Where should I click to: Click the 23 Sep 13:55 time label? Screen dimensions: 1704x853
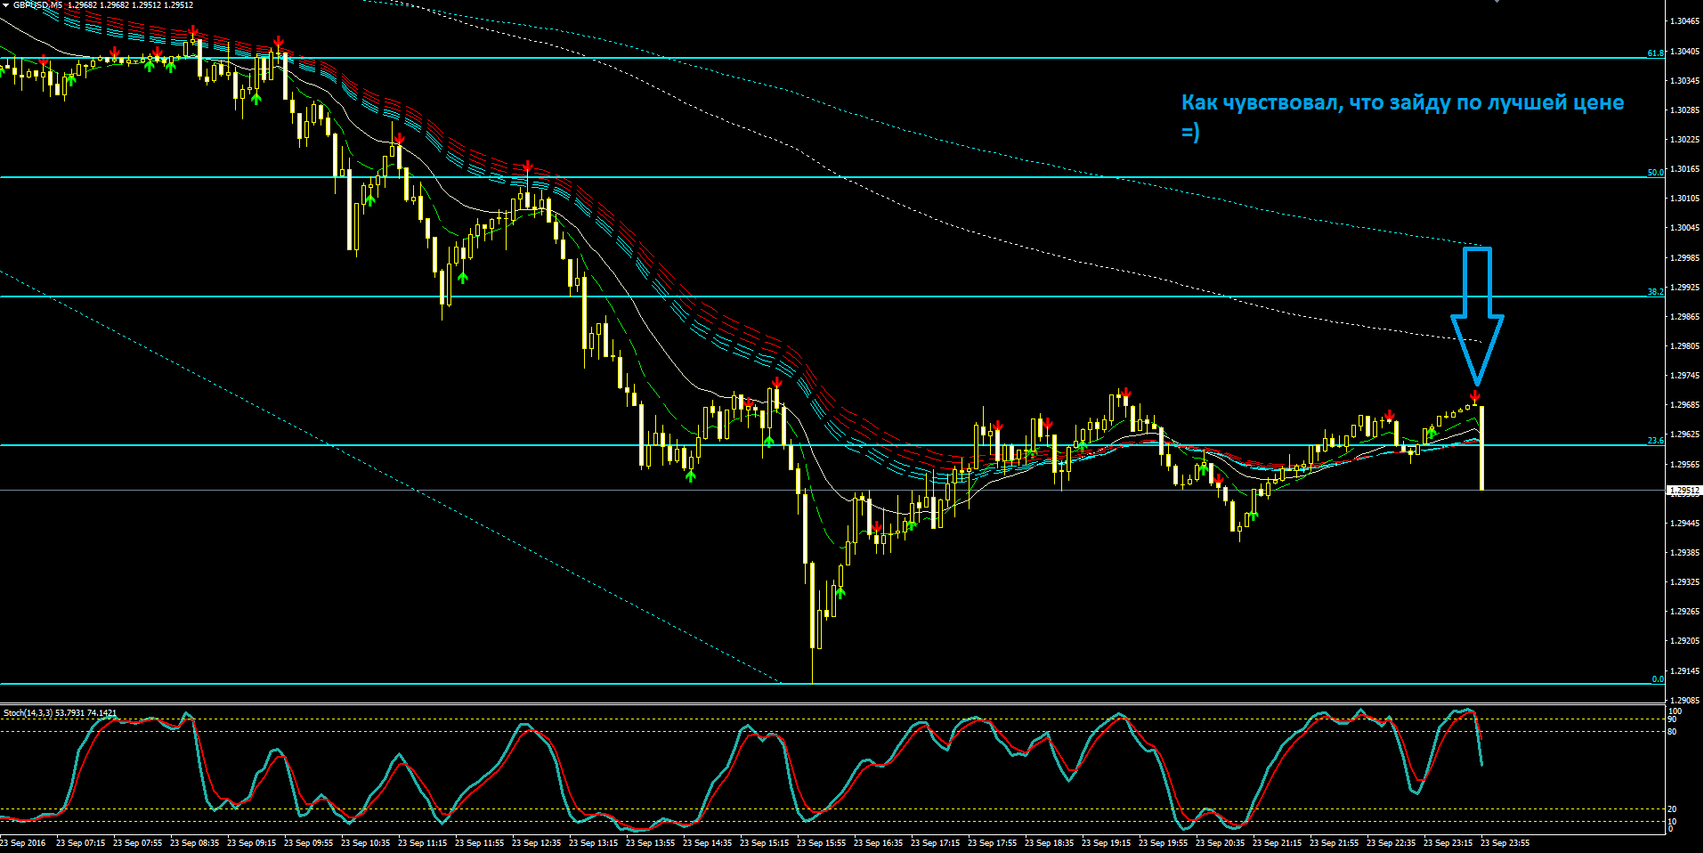(650, 843)
